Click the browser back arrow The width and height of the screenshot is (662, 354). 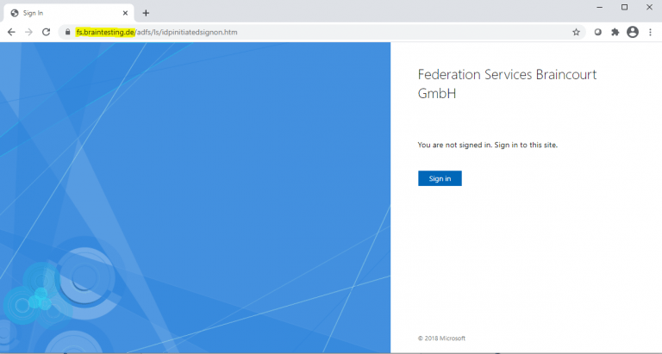(x=11, y=32)
